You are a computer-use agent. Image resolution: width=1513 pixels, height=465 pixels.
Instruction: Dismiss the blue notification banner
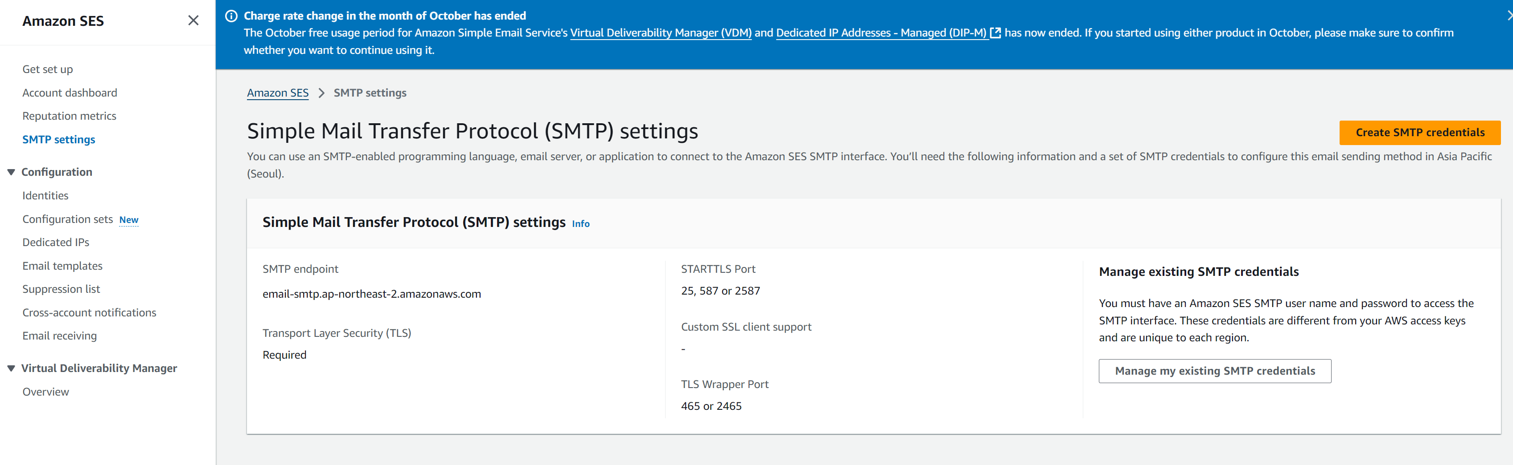pos(1509,16)
